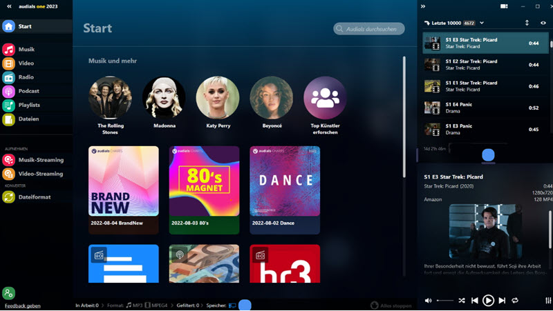Open the euro banknotes podcast tile
This screenshot has height=311, width=553.
pos(204,263)
